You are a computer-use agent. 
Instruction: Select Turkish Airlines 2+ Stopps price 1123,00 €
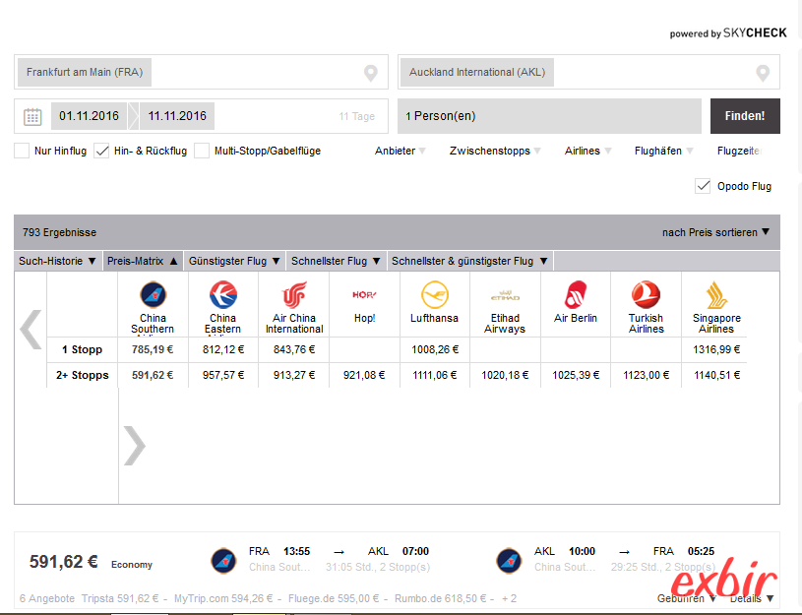pyautogui.click(x=646, y=375)
